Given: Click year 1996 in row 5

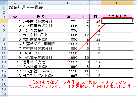Looking at the screenshot, I should (68, 26).
